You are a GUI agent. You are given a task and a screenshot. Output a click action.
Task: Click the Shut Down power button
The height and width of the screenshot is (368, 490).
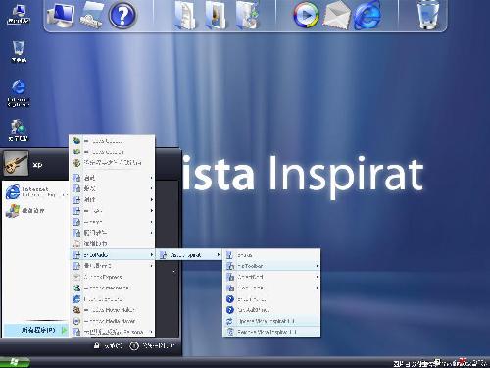[x=152, y=345]
